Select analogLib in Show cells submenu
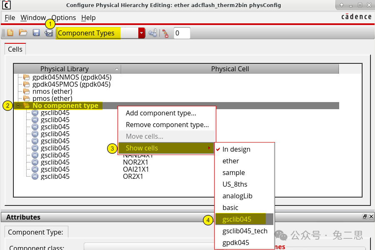The width and height of the screenshot is (375, 250). 244,196
